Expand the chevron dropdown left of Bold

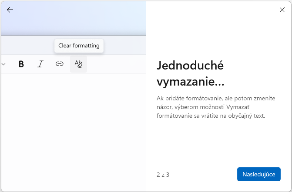4,64
